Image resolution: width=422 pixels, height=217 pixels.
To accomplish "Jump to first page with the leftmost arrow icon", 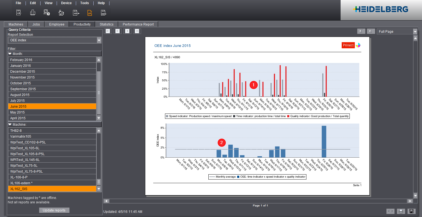I will pos(108,31).
